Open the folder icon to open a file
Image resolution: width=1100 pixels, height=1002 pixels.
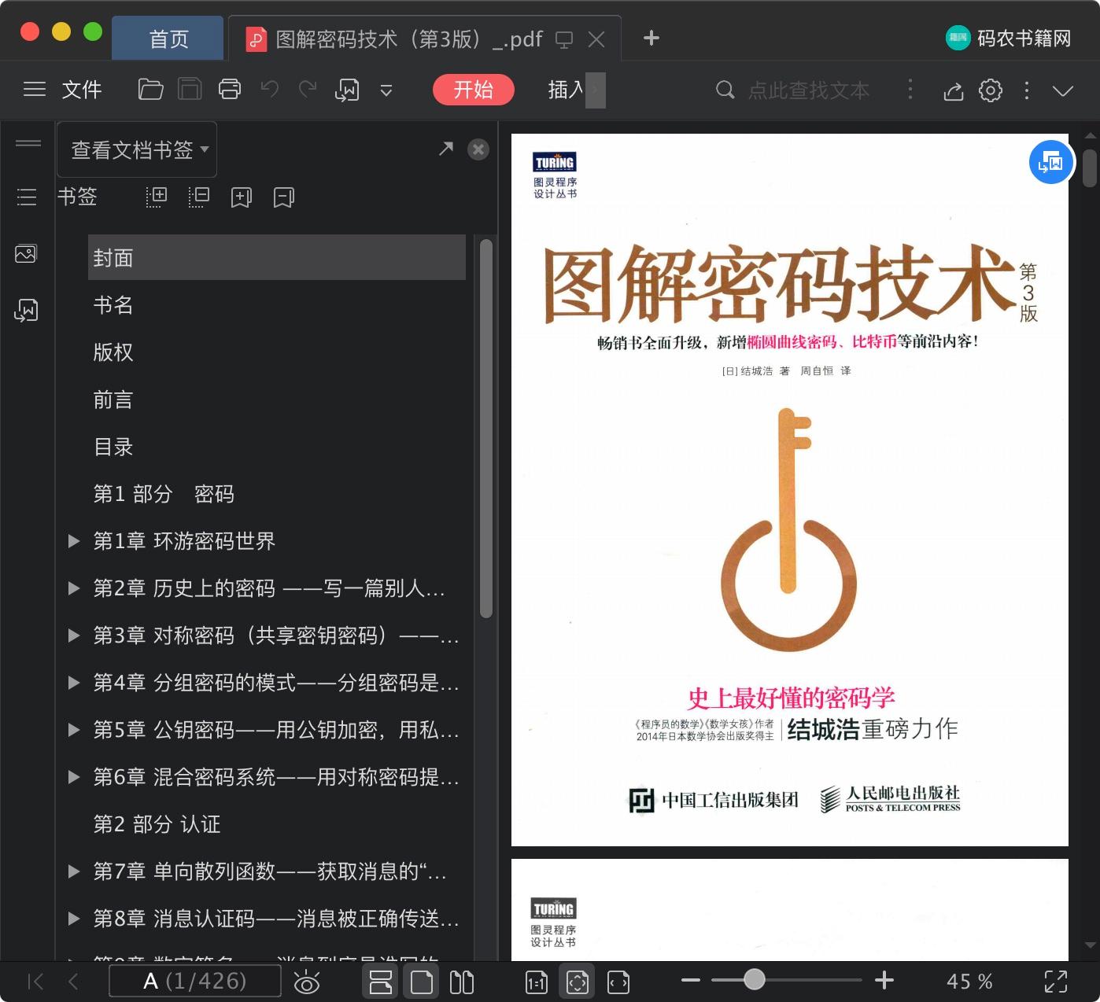pos(150,90)
